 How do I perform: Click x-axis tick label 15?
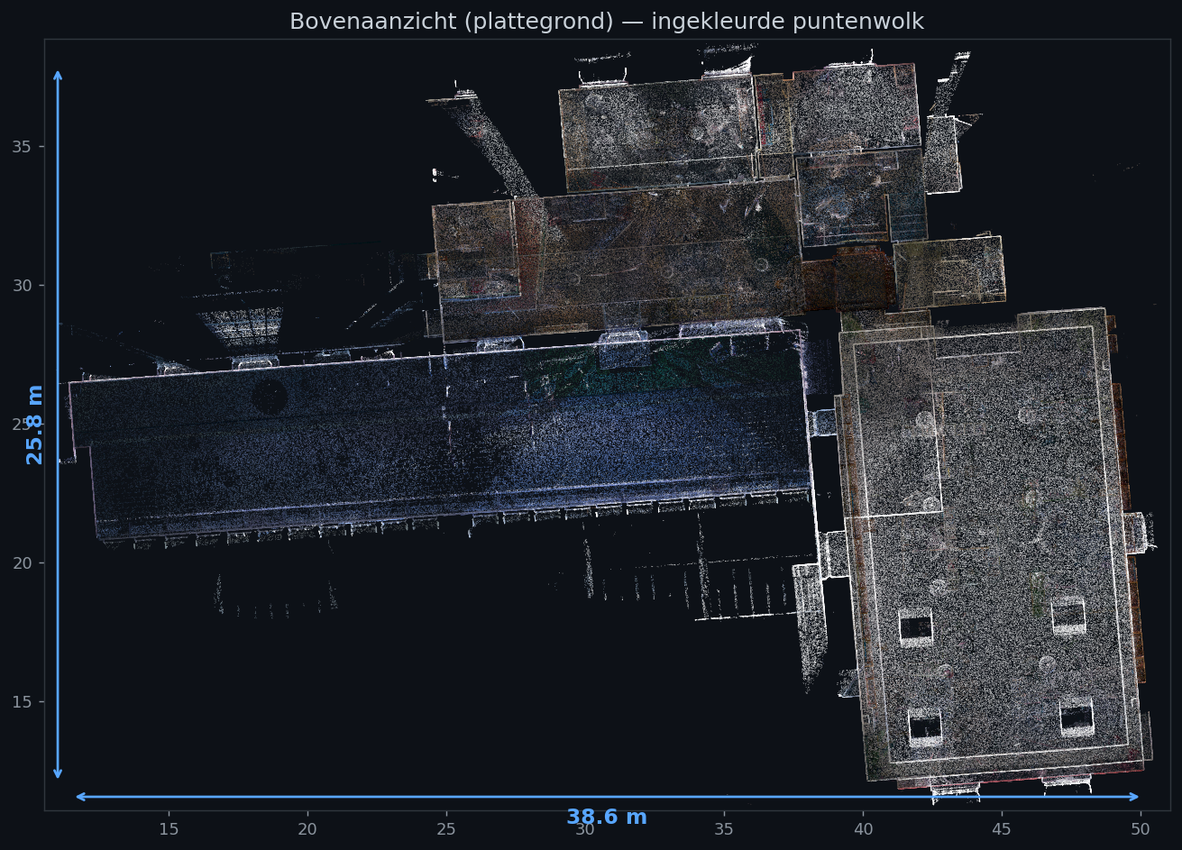click(169, 829)
